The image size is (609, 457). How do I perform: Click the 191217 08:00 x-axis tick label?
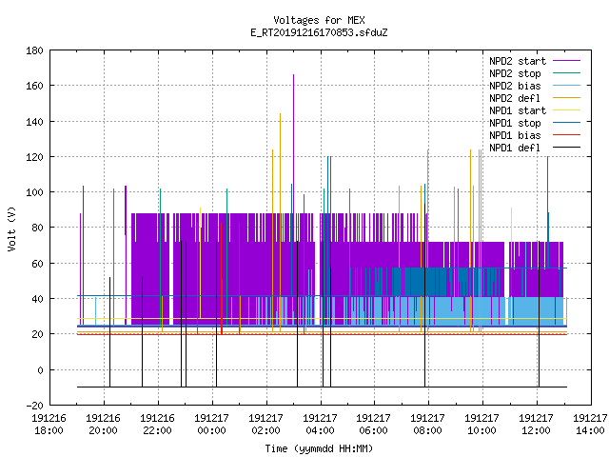point(427,425)
